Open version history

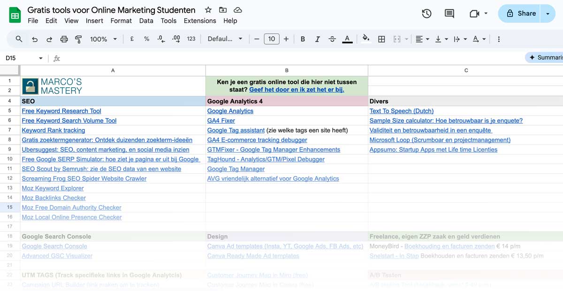[426, 14]
